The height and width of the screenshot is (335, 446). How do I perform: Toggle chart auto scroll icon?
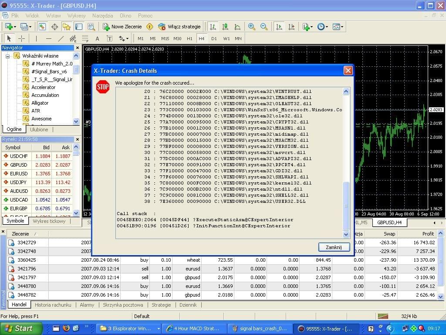point(279,27)
